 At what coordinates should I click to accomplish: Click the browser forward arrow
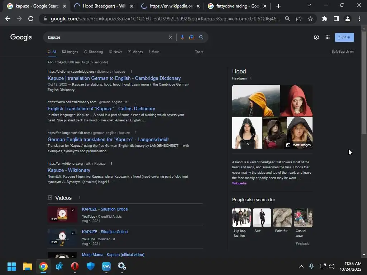pyautogui.click(x=19, y=19)
